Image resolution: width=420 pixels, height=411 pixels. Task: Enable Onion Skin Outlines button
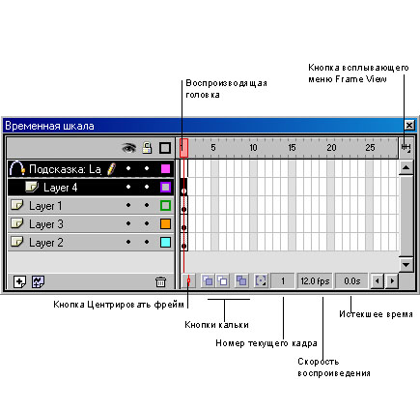pyautogui.click(x=223, y=281)
